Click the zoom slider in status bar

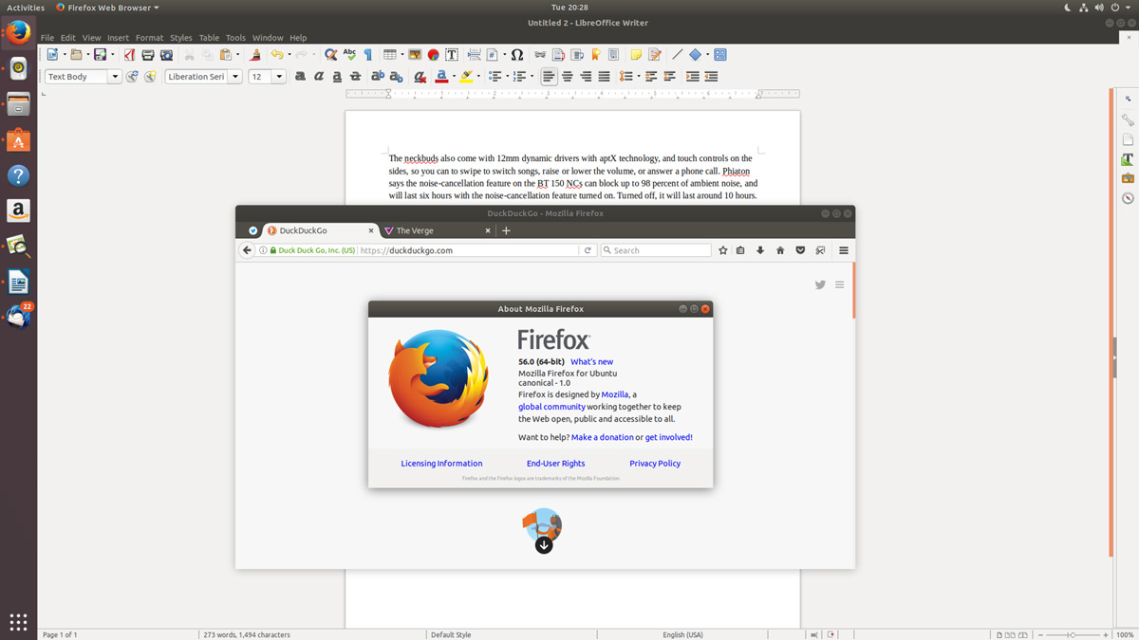[x=1073, y=634]
